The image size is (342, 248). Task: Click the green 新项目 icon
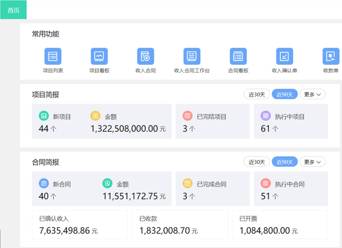pyautogui.click(x=44, y=116)
